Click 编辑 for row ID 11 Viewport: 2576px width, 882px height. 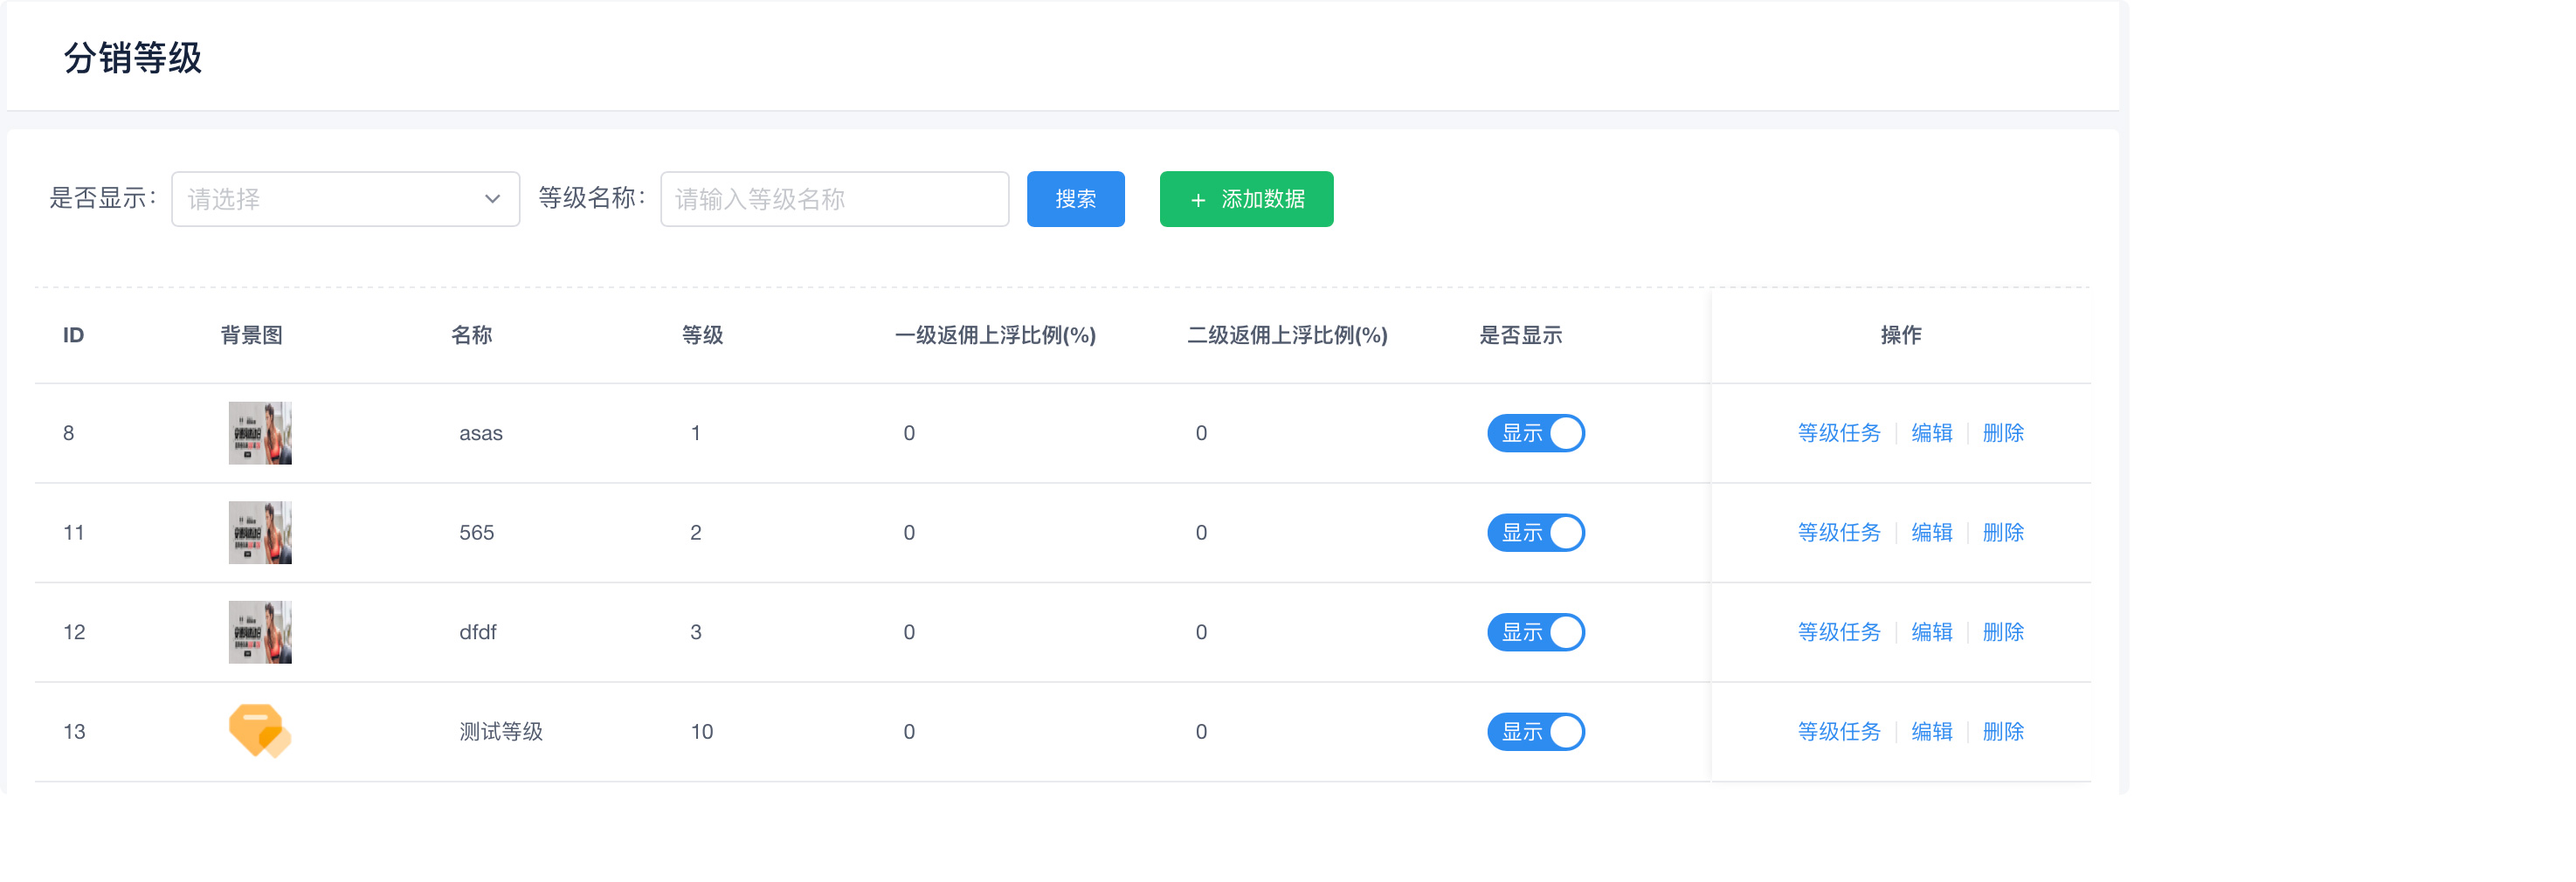click(x=1931, y=532)
